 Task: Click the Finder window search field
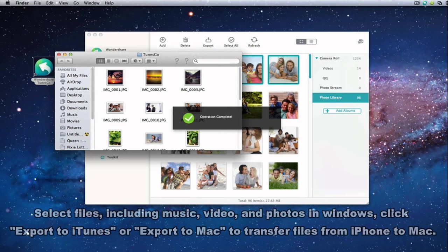(x=216, y=61)
